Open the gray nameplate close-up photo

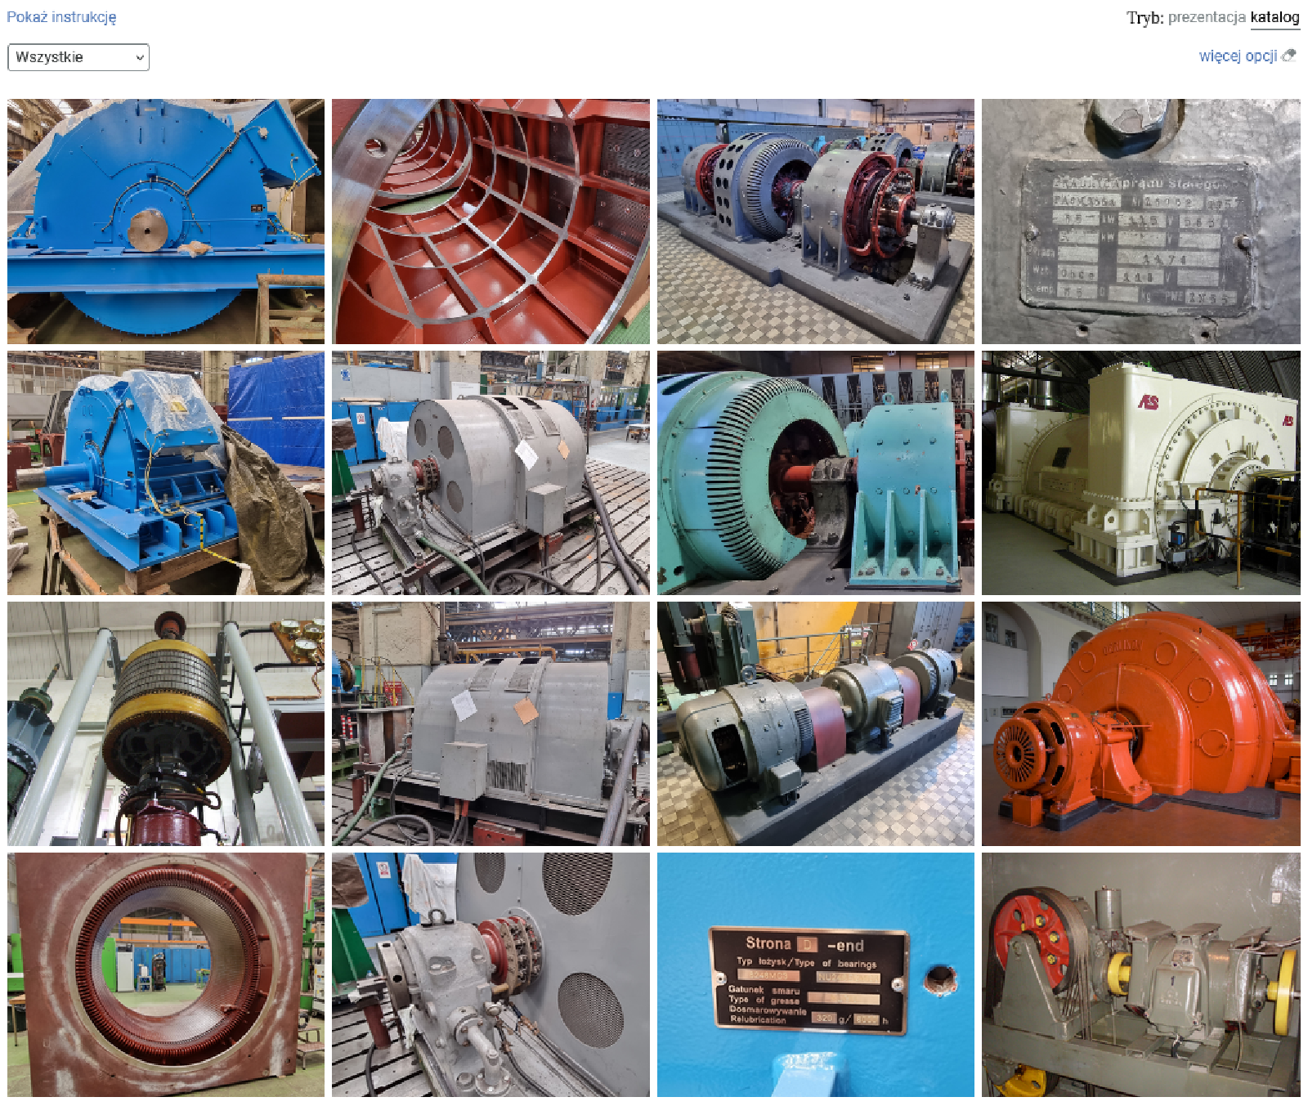(x=1140, y=222)
